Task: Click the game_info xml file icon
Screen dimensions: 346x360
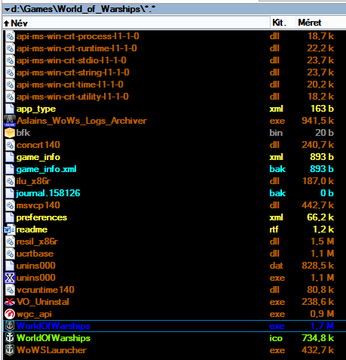Action: tap(10, 157)
